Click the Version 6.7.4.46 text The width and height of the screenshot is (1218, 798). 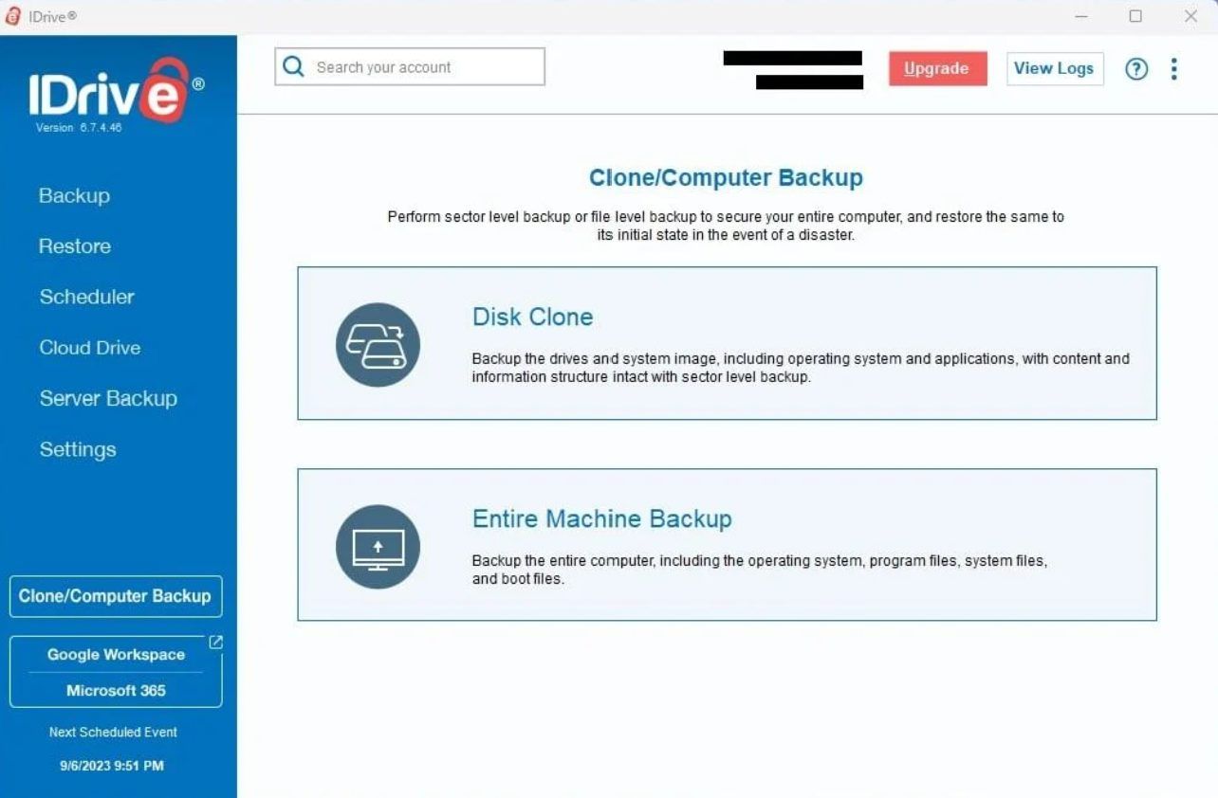point(79,128)
